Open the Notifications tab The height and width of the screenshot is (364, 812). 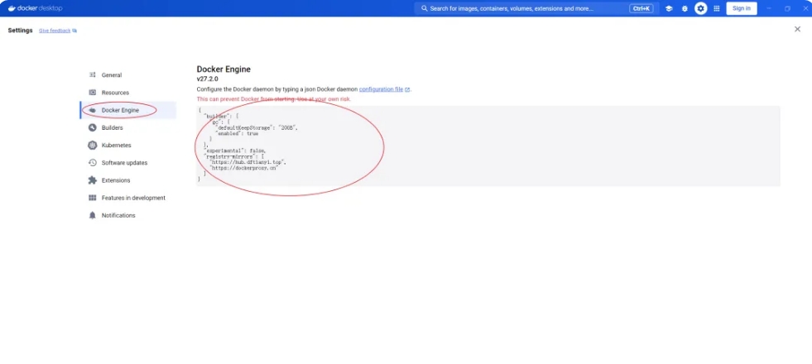[128, 215]
